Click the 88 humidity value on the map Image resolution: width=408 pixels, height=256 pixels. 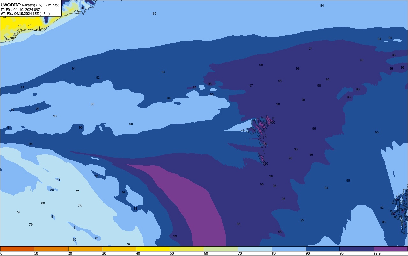point(92,104)
